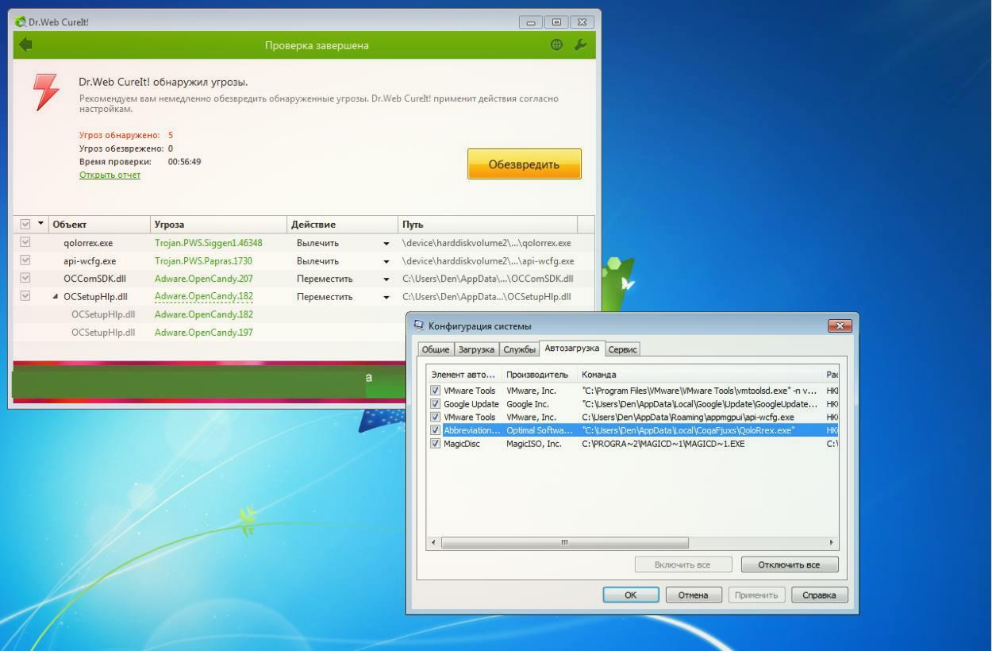The height and width of the screenshot is (651, 992).
Task: Open the Открыть отчет report link
Action: [x=110, y=175]
